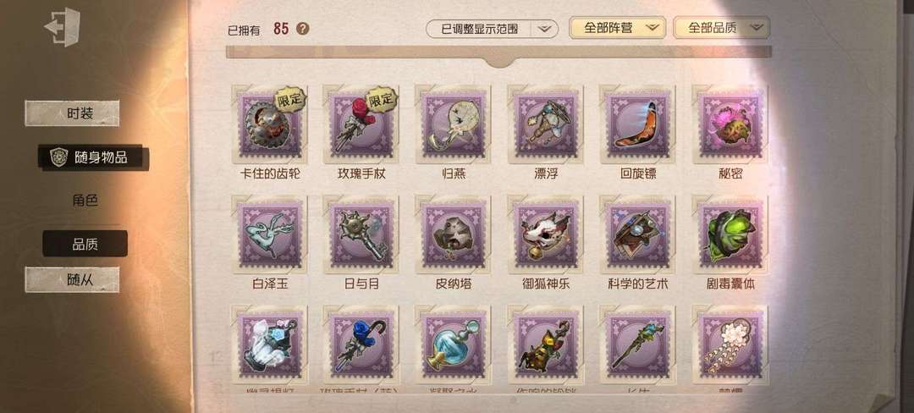Sort by 品质 option
The width and height of the screenshot is (914, 413).
pyautogui.click(x=85, y=244)
